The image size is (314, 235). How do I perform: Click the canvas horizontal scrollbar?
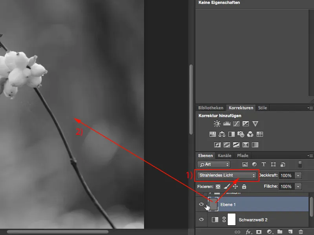click(x=58, y=232)
